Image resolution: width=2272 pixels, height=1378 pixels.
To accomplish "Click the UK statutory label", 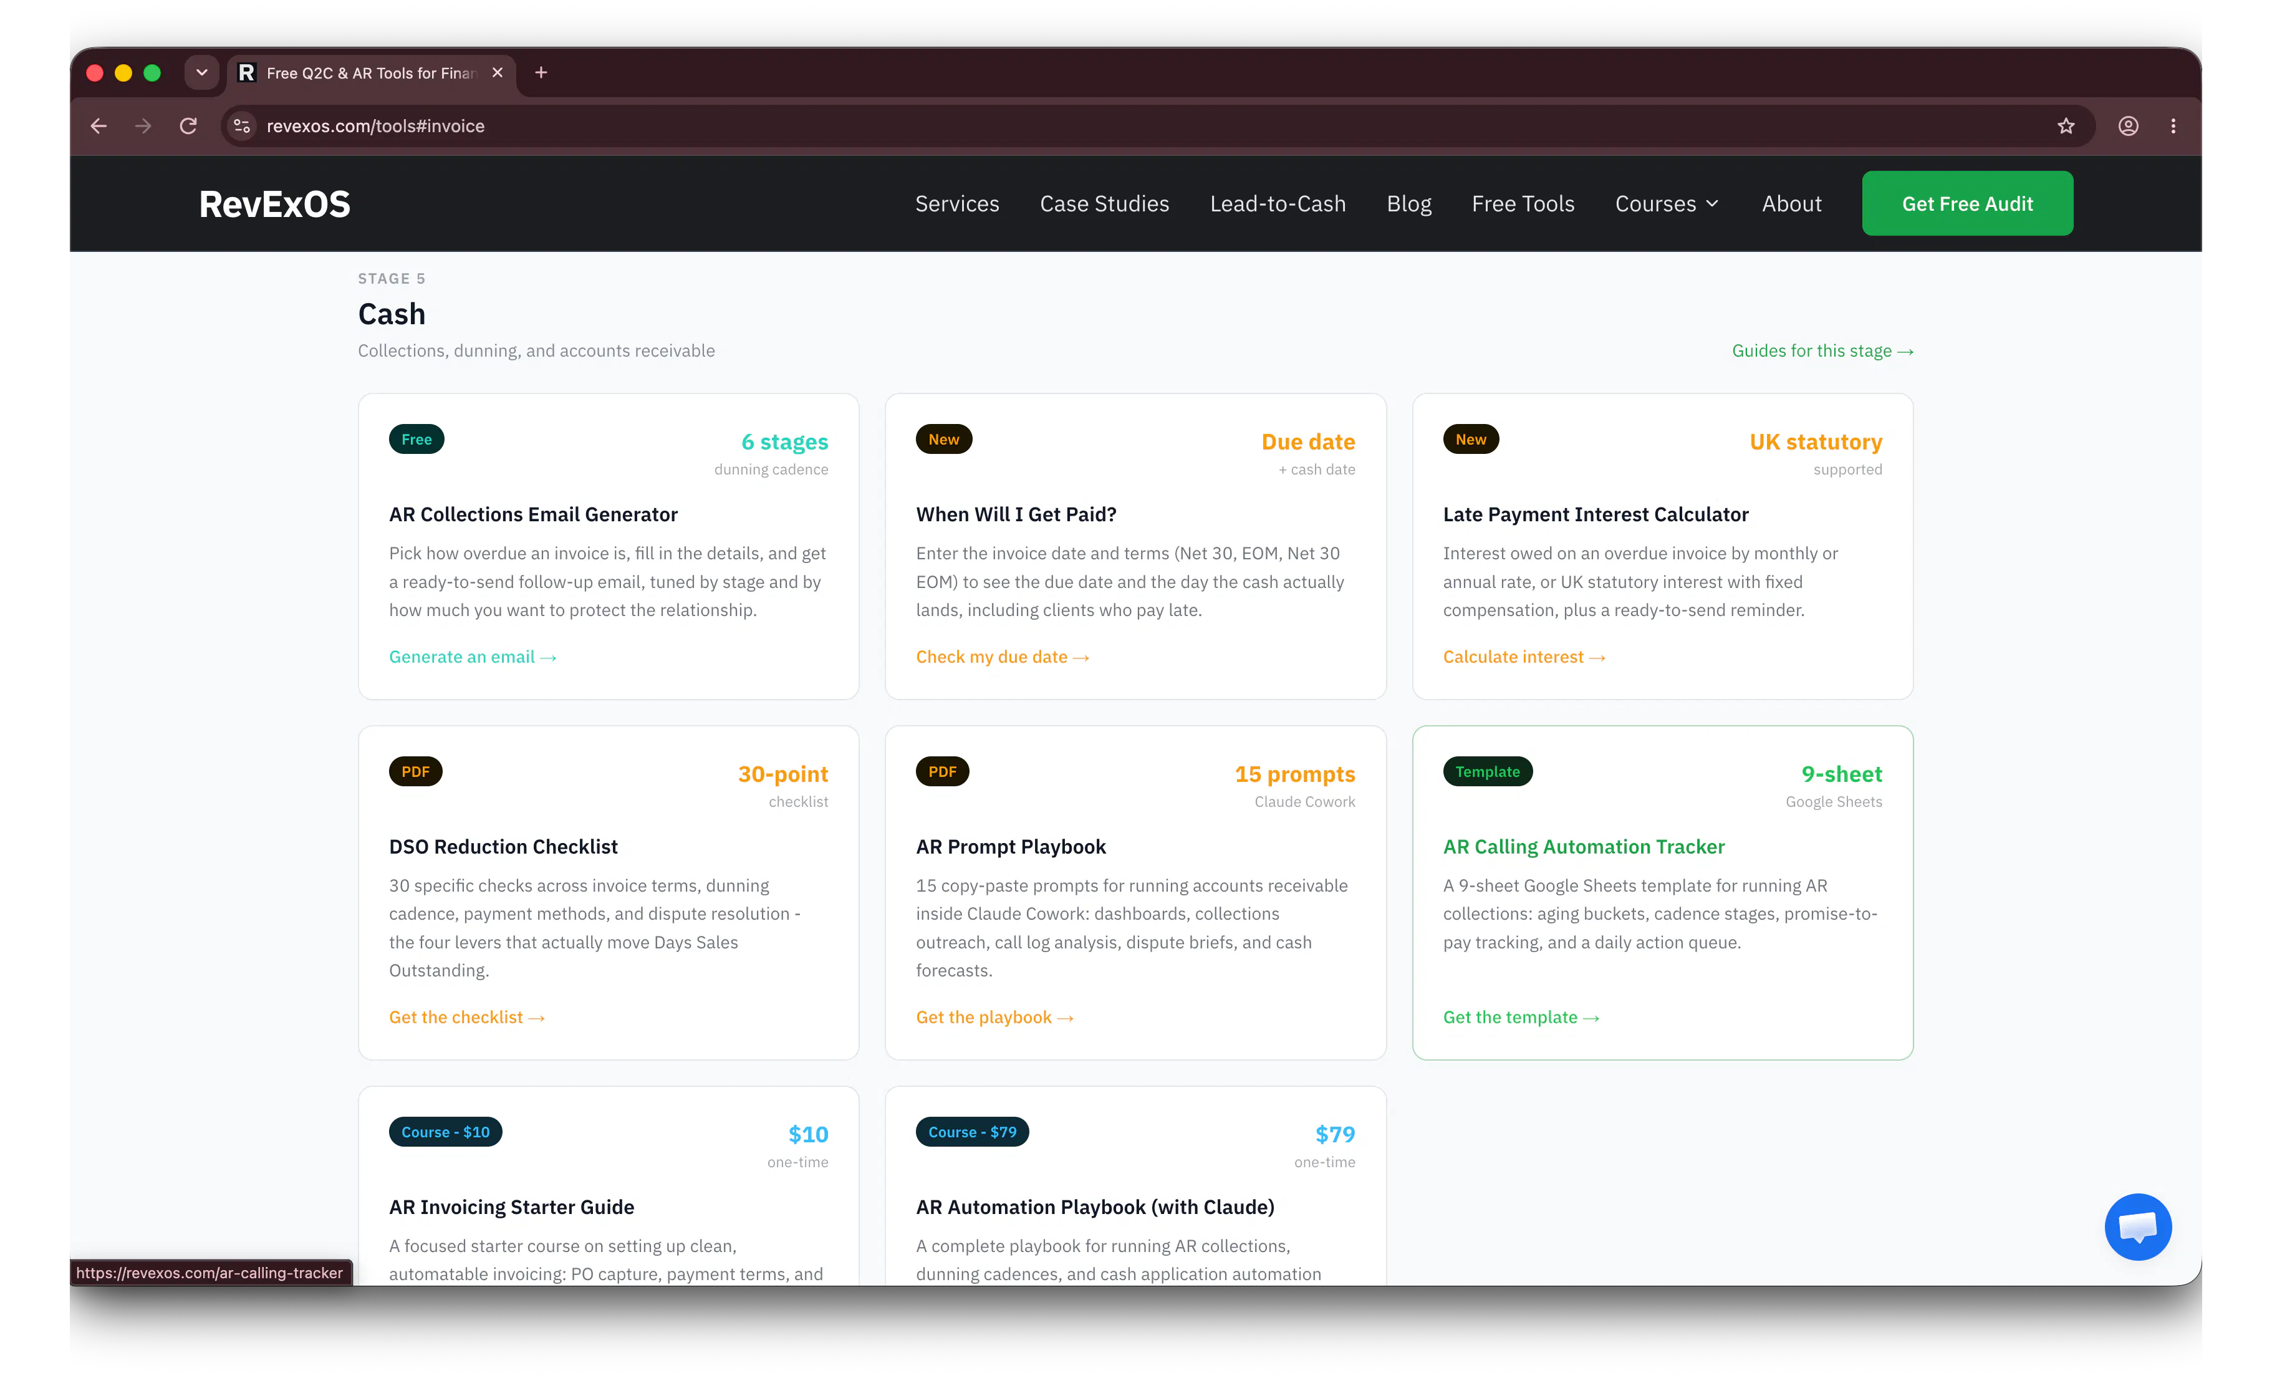I will tap(1816, 442).
